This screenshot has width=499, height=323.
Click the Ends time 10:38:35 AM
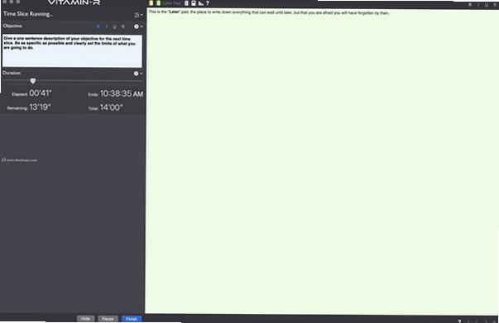click(x=122, y=93)
